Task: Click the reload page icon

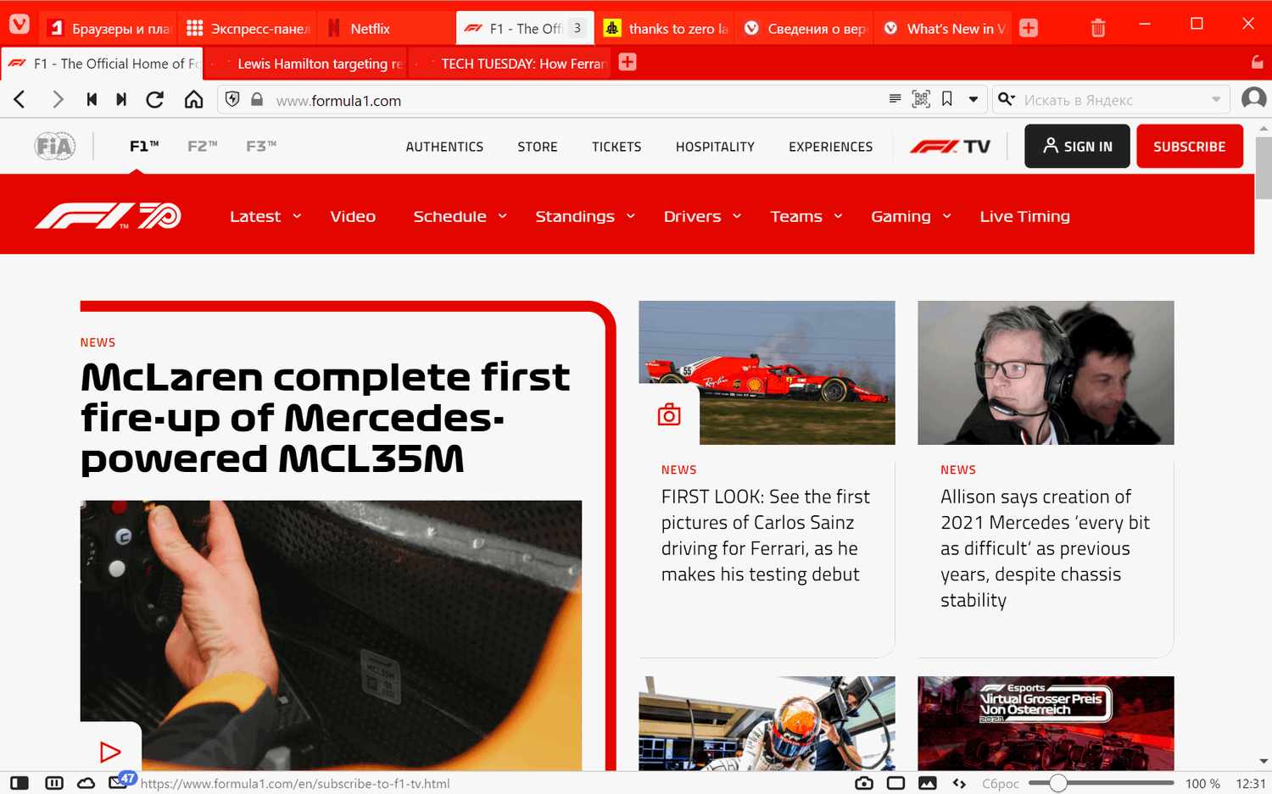Action: click(155, 100)
